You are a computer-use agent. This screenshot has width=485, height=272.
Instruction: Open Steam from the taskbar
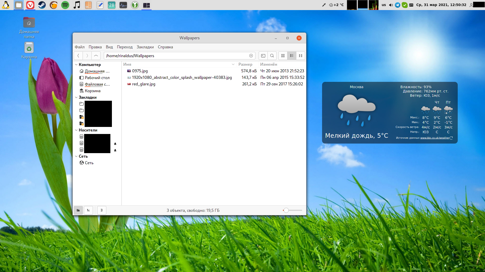[x=42, y=5]
